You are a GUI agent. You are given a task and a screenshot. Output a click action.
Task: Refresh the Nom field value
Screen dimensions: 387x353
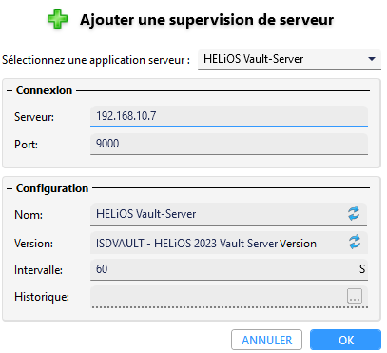pyautogui.click(x=354, y=213)
